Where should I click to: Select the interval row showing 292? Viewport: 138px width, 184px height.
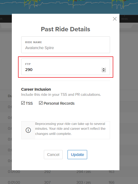(x=69, y=172)
